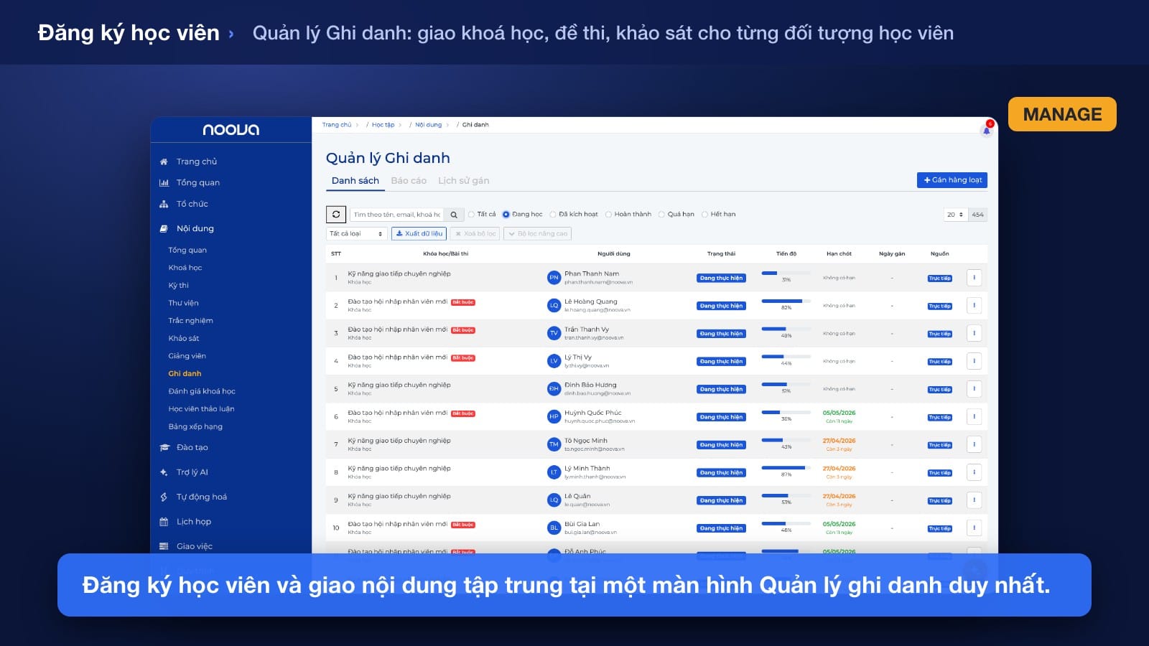1149x646 pixels.
Task: Switch to the Danh sách tab
Action: 355,180
